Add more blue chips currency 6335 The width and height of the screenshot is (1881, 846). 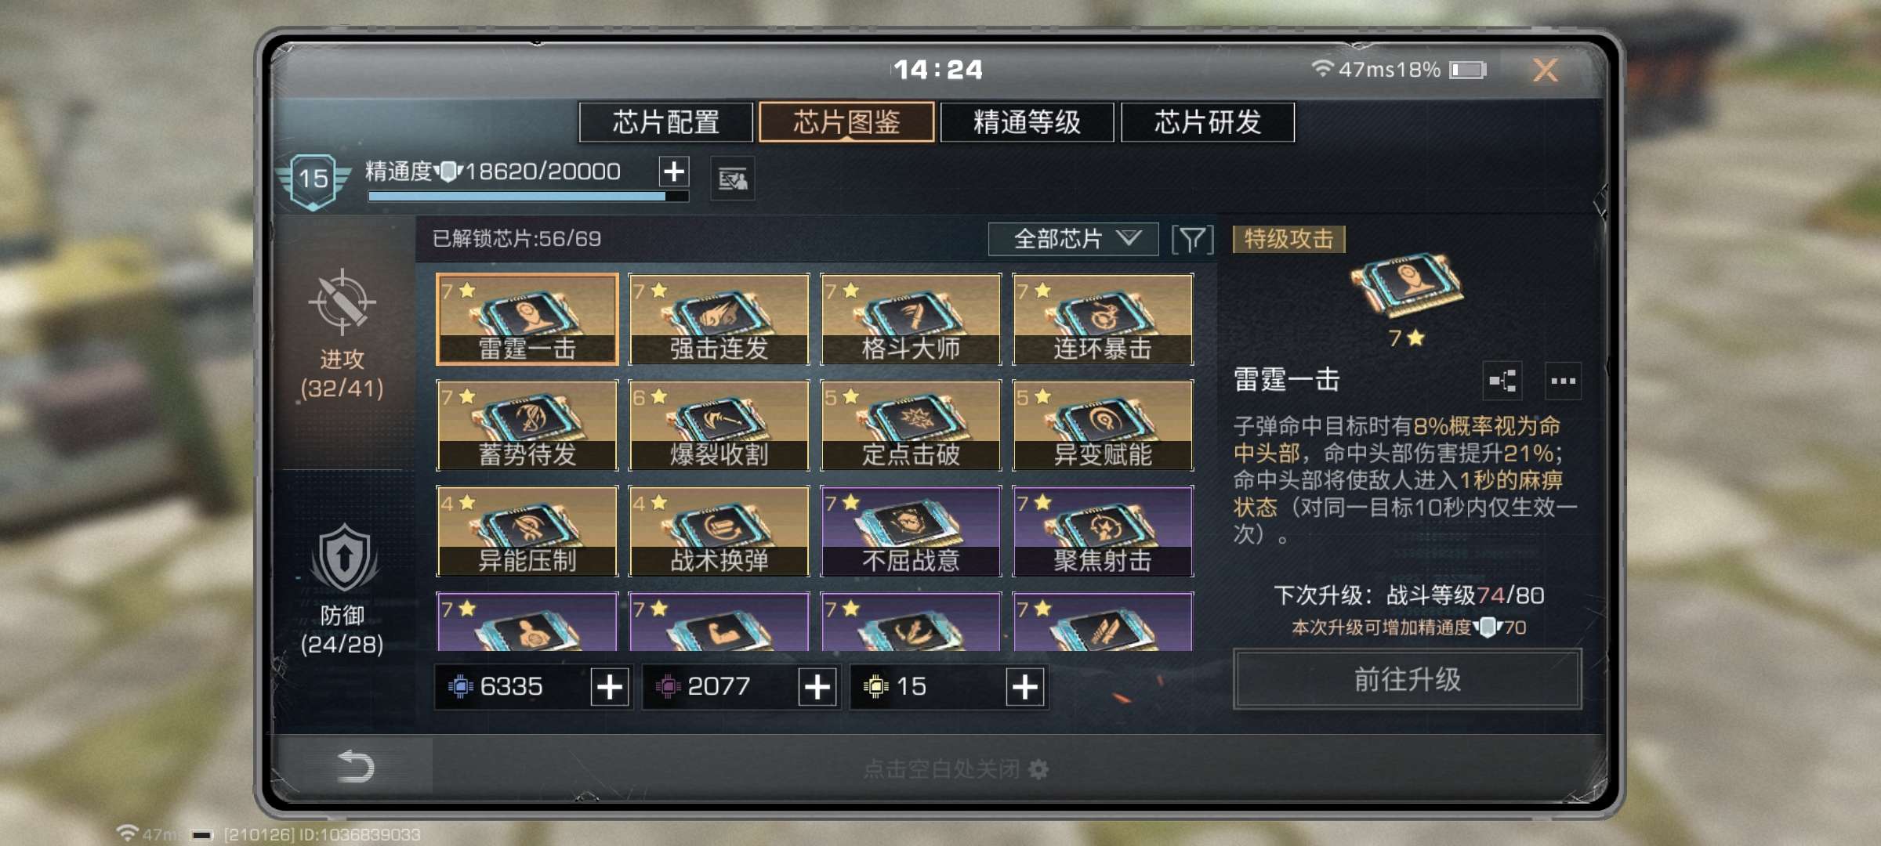coord(610,687)
